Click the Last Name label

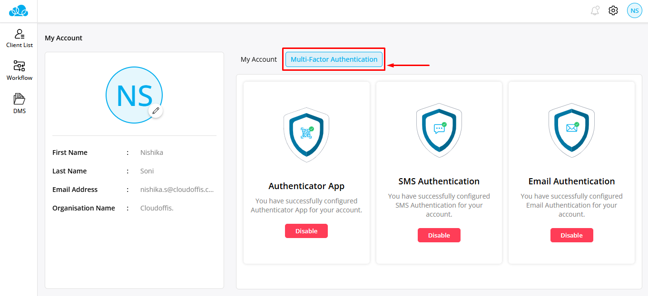tap(69, 171)
